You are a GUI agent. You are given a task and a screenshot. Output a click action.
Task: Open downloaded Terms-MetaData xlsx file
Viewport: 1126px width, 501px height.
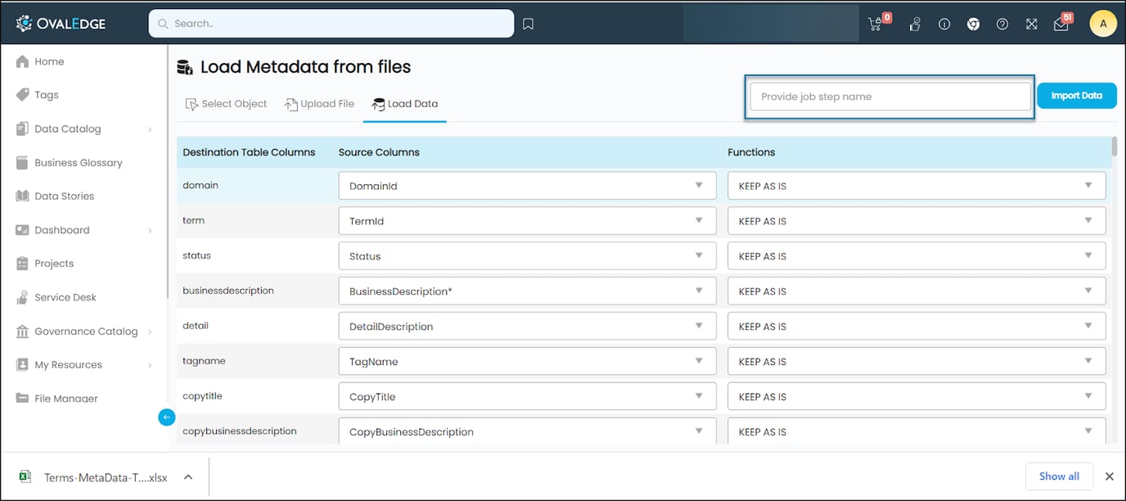pyautogui.click(x=106, y=477)
